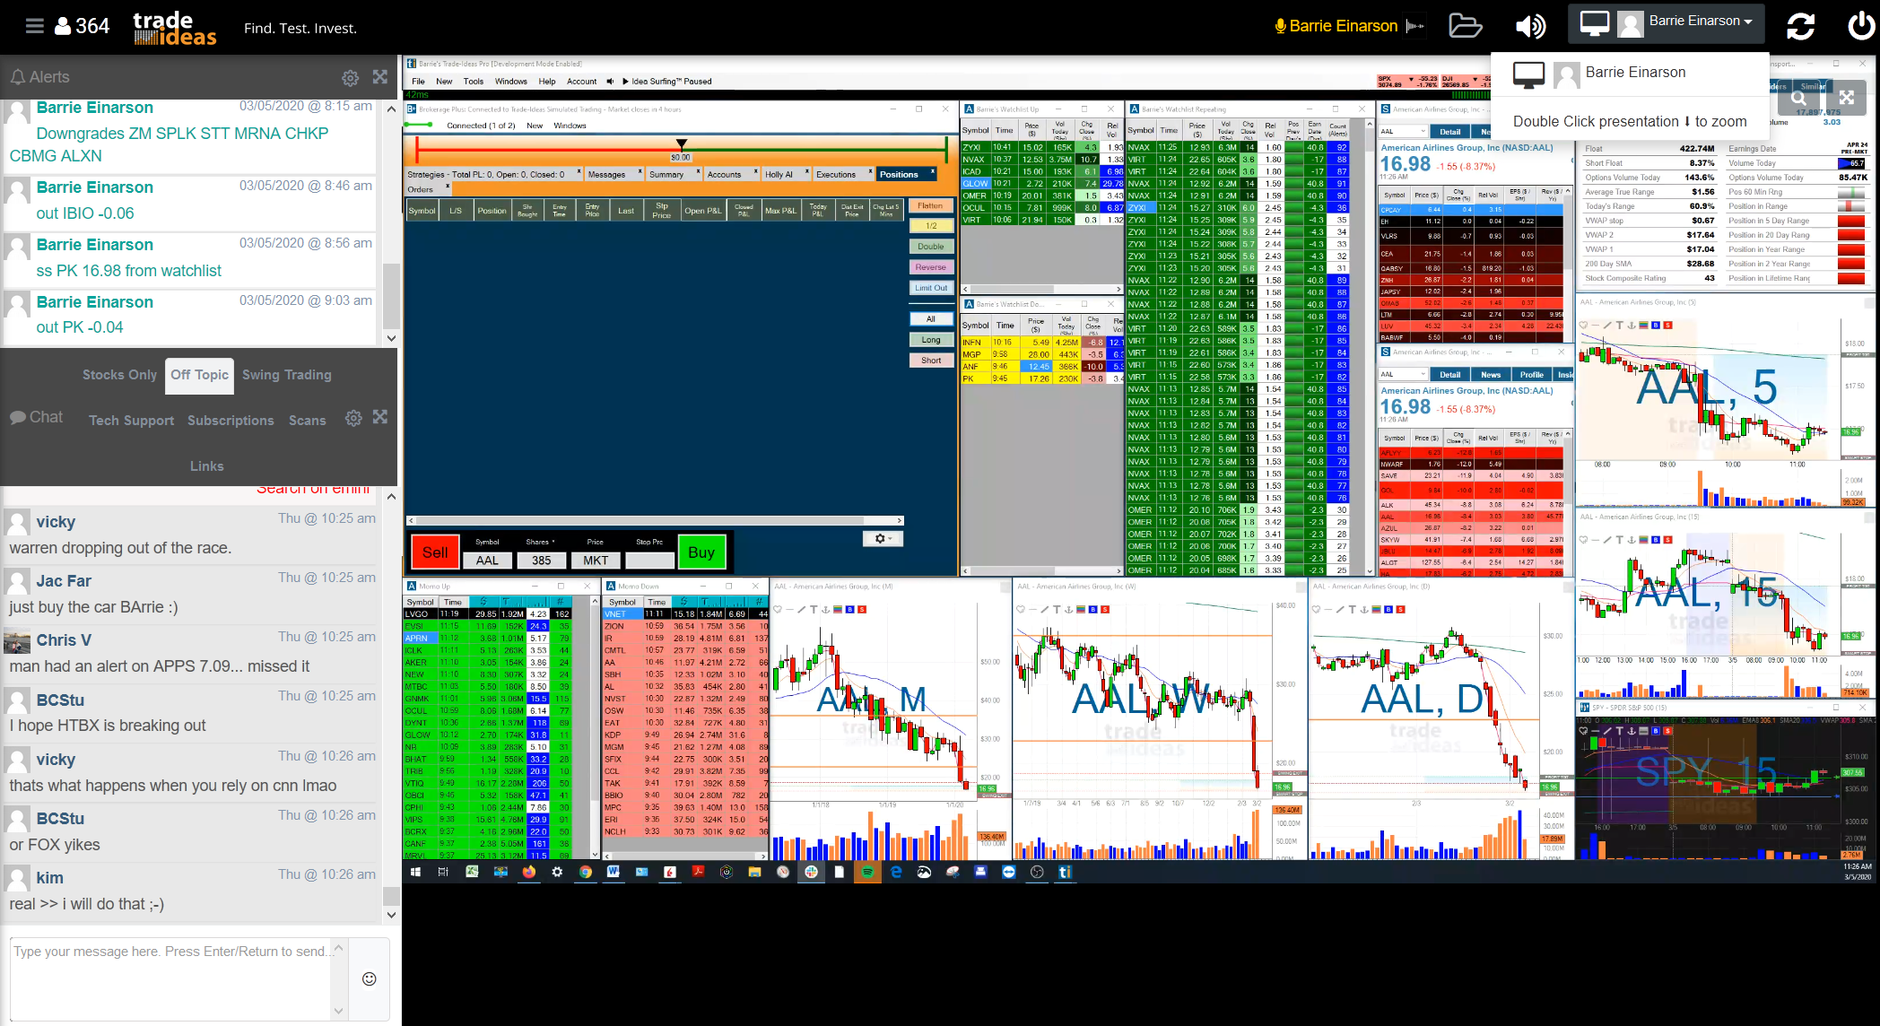Image resolution: width=1880 pixels, height=1026 pixels.
Task: Drag the Total P&L slider in order panel
Action: click(678, 145)
